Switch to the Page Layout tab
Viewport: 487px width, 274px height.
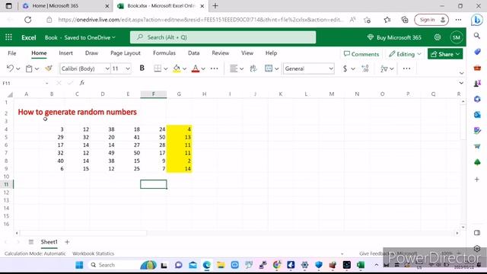(126, 53)
